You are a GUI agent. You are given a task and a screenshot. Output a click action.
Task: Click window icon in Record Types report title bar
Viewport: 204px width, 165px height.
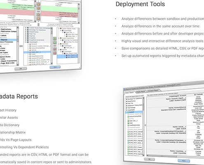click(x=124, y=90)
